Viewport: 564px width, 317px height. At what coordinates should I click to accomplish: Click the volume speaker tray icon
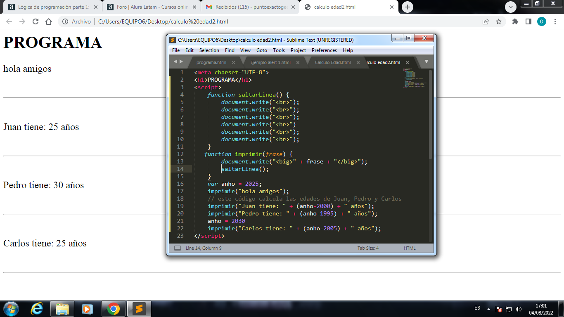pos(519,309)
